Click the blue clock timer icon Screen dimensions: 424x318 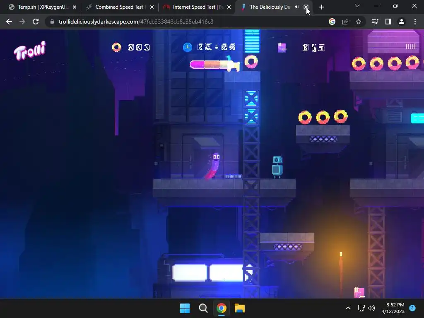point(188,47)
